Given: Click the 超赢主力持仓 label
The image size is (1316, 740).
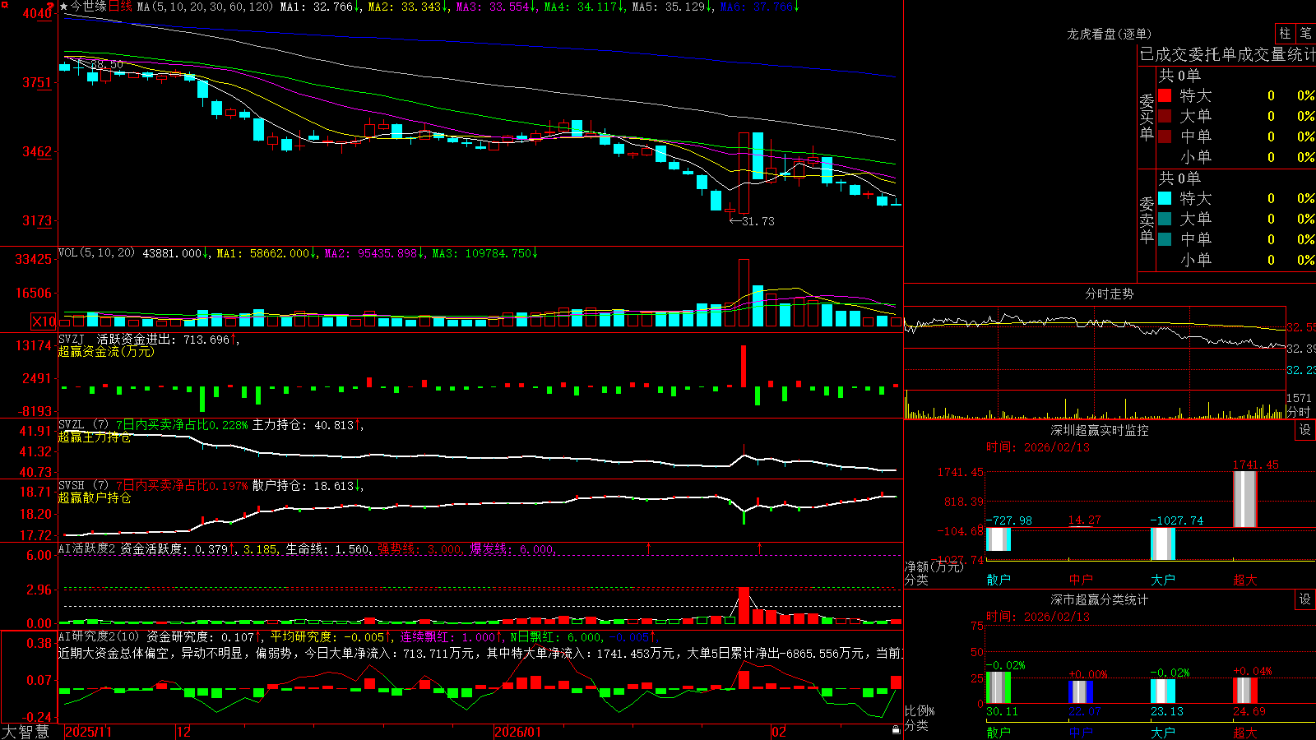Looking at the screenshot, I should [95, 437].
